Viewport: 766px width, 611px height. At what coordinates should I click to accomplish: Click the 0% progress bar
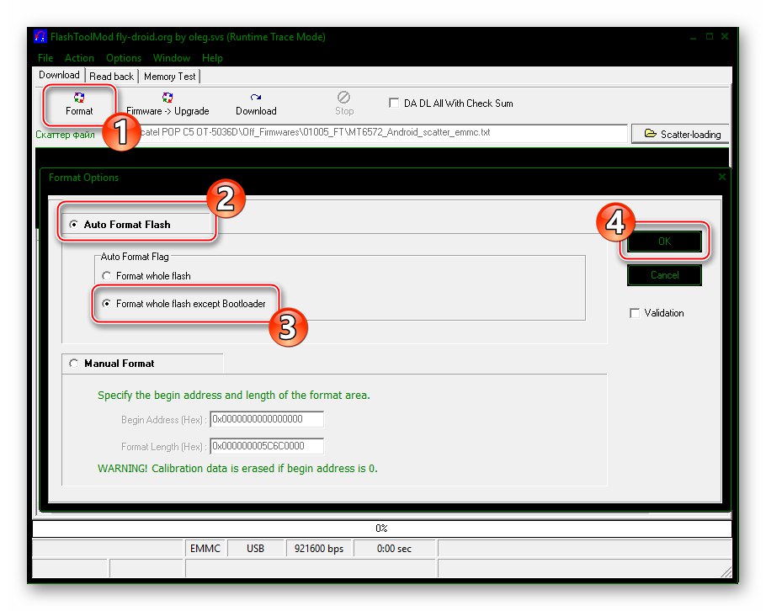pyautogui.click(x=381, y=529)
